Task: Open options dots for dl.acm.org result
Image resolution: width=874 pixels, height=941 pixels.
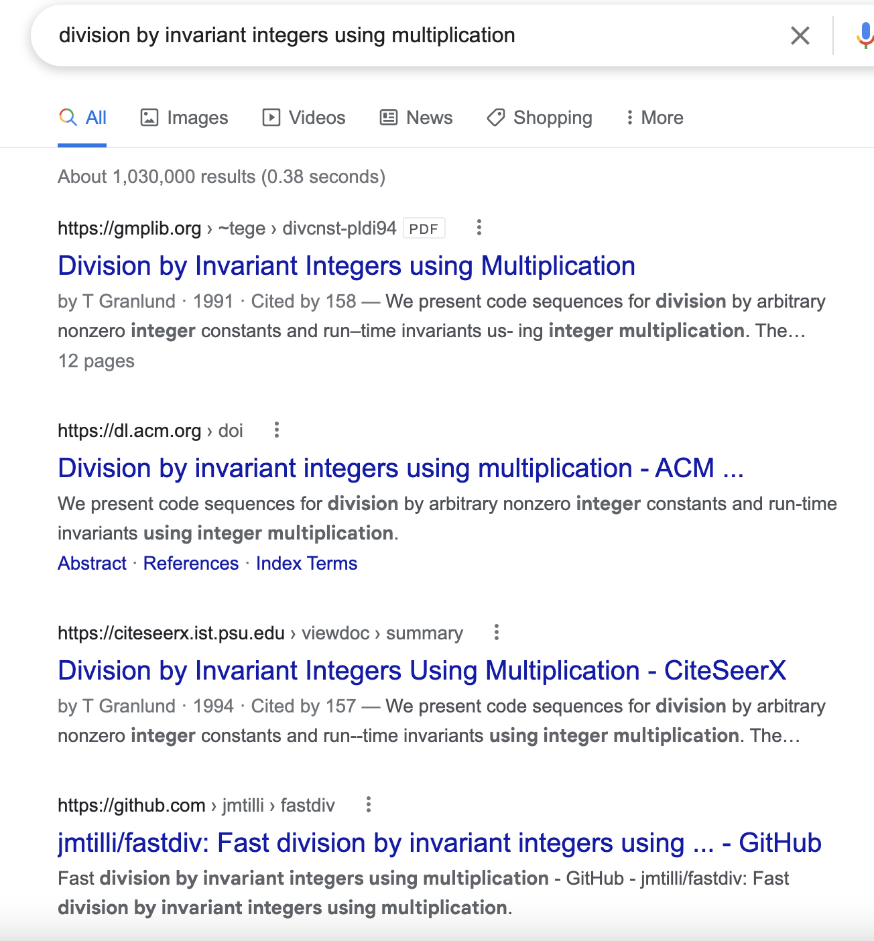Action: click(277, 430)
